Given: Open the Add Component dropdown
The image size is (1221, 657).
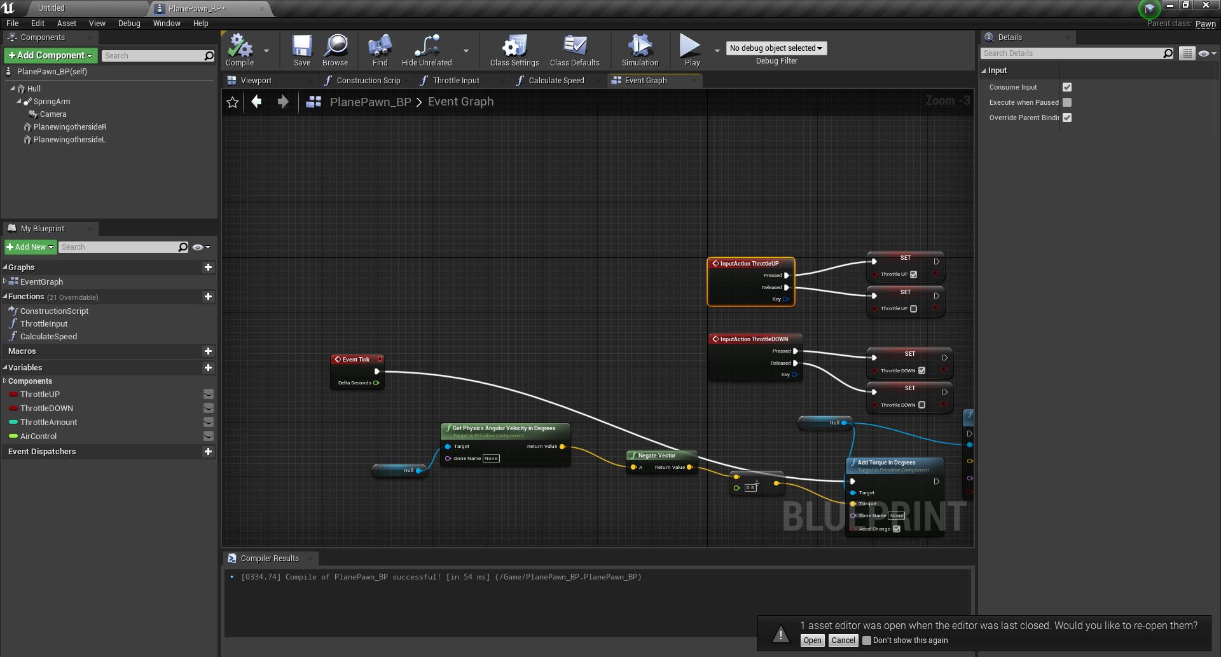Looking at the screenshot, I should (51, 56).
